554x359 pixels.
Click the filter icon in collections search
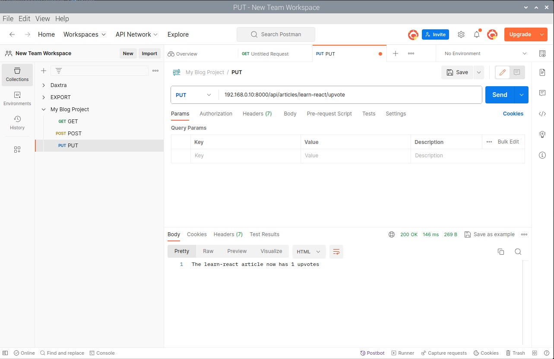pos(59,71)
